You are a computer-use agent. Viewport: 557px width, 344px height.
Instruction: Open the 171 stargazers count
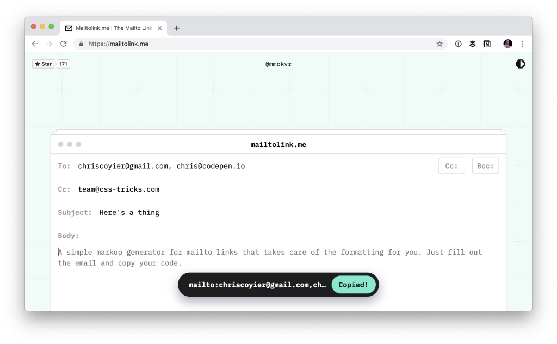coord(63,64)
